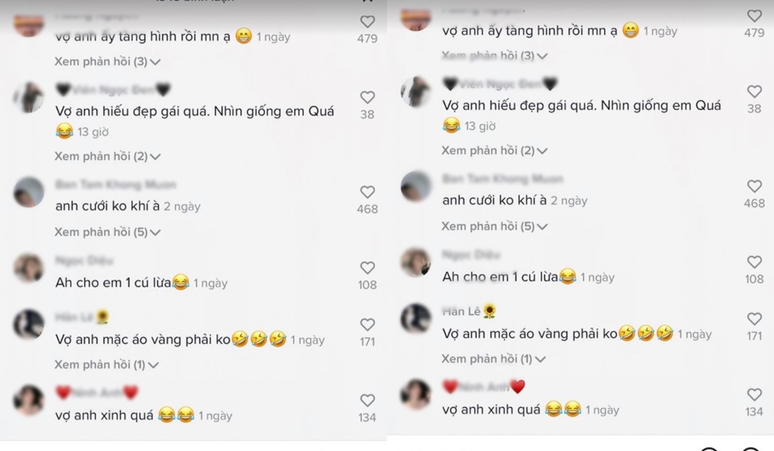This screenshot has width=774, height=451.
Task: Expand "Xem phản hồi (1)" replies in right panel
Action: [494, 359]
